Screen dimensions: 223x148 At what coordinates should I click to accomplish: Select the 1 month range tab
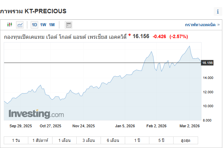(64, 140)
